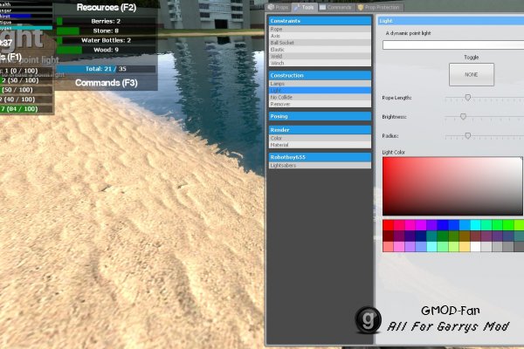Select the Rope constraint tool
Viewport: 524px width, 349px height.
point(320,29)
